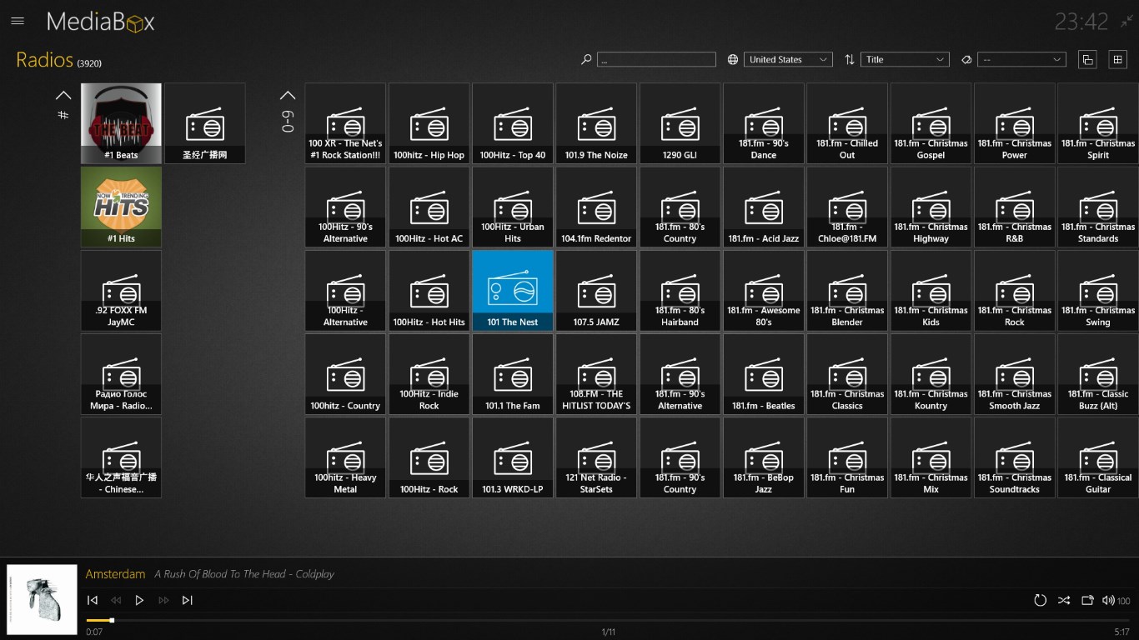Open the #1 Beats station
The height and width of the screenshot is (640, 1139).
coord(121,123)
